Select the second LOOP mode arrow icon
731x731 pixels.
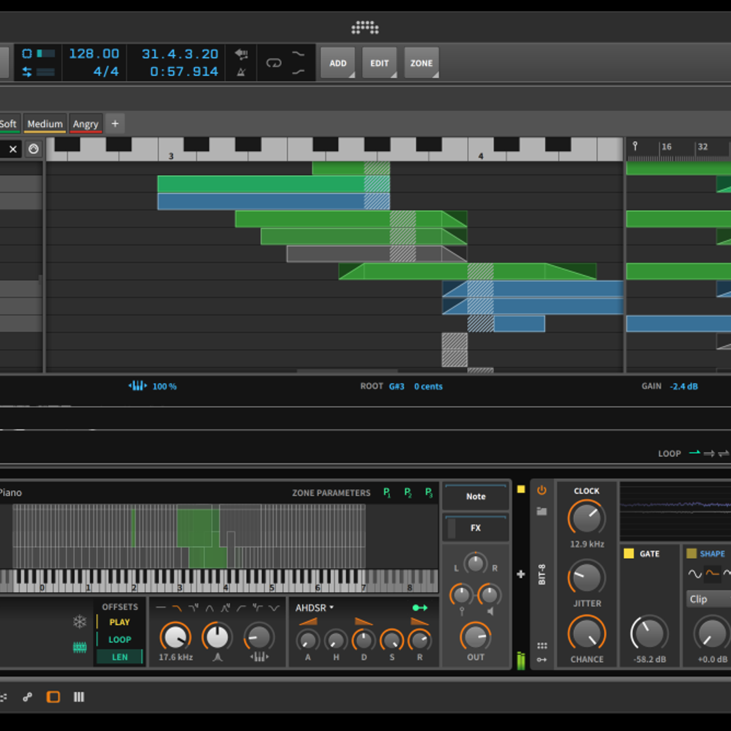[x=709, y=453]
